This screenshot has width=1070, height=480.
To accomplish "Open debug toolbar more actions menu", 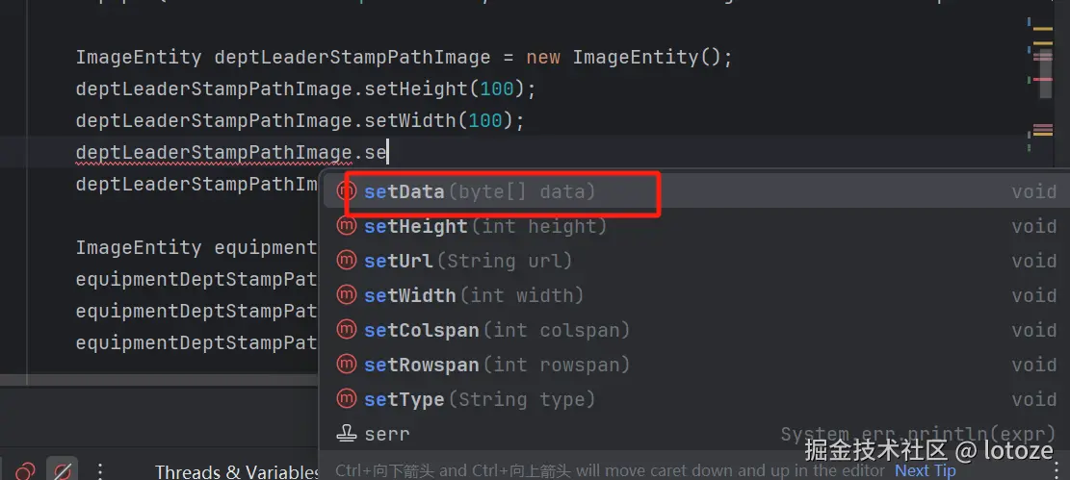I will pos(99,471).
